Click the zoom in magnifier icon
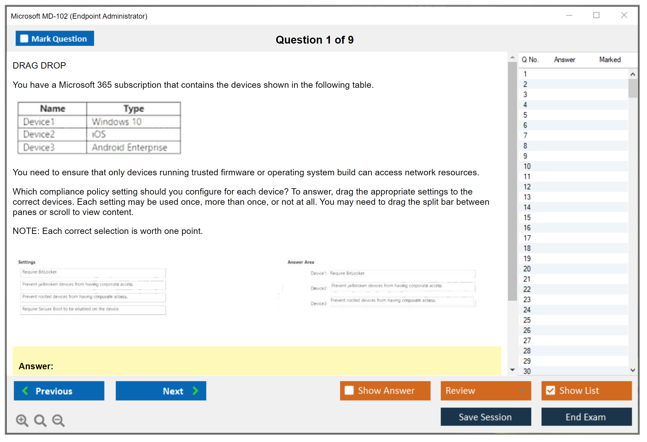This screenshot has height=442, width=647. pos(22,420)
